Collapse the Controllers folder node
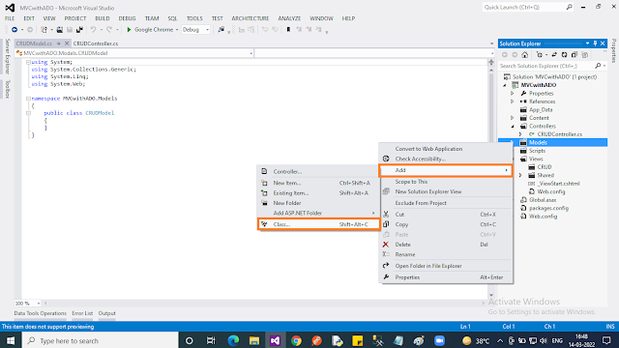This screenshot has height=348, width=619. [513, 127]
